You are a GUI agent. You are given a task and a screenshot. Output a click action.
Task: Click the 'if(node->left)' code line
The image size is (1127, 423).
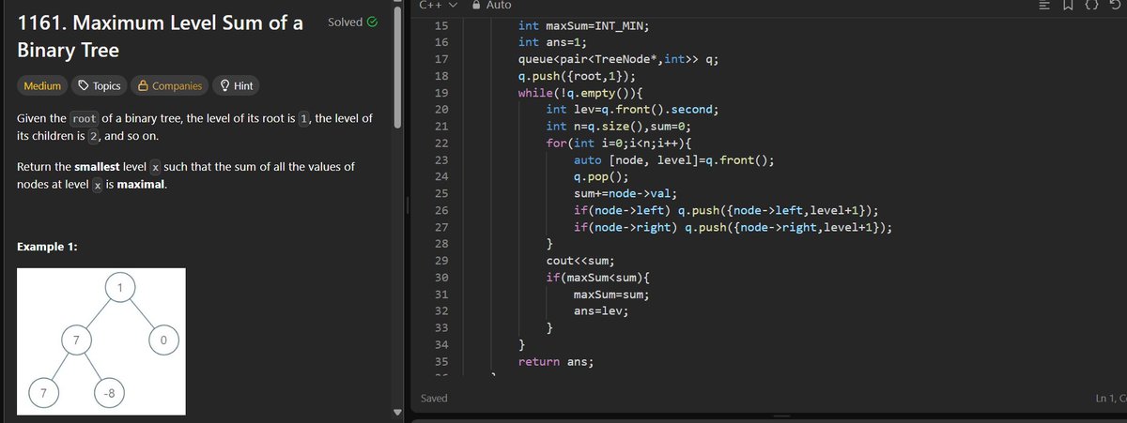726,211
